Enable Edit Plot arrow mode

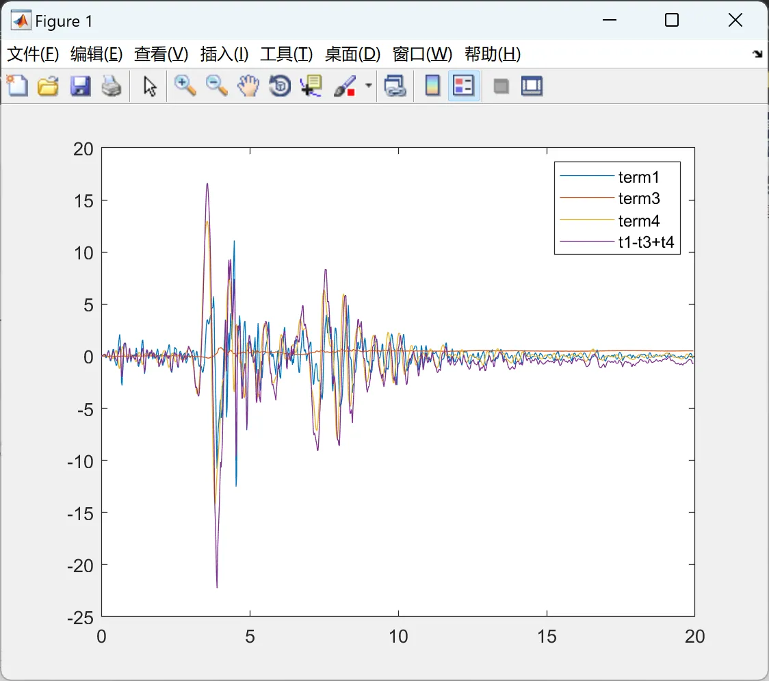[x=150, y=86]
